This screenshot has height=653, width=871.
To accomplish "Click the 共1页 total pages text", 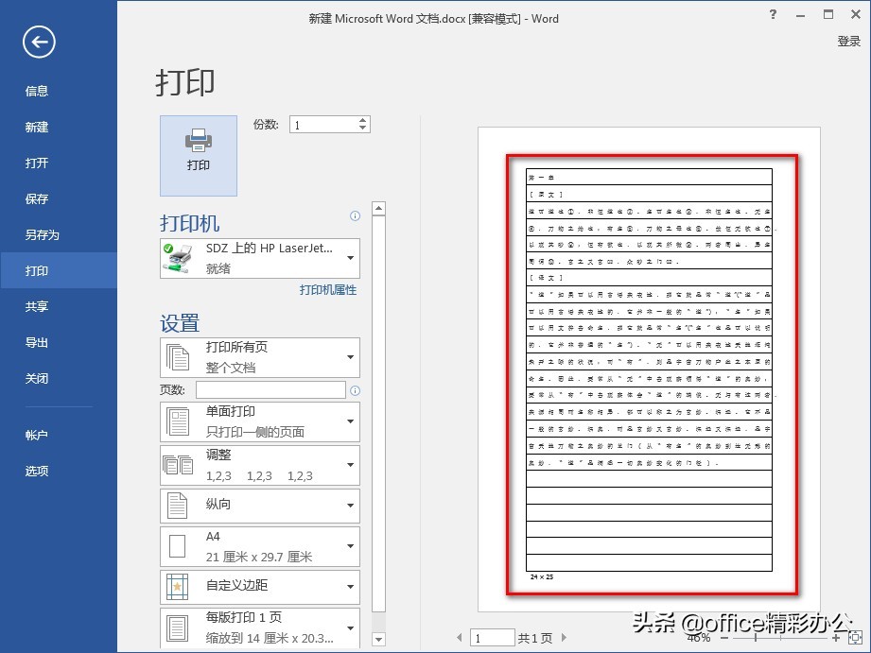I will [x=535, y=638].
